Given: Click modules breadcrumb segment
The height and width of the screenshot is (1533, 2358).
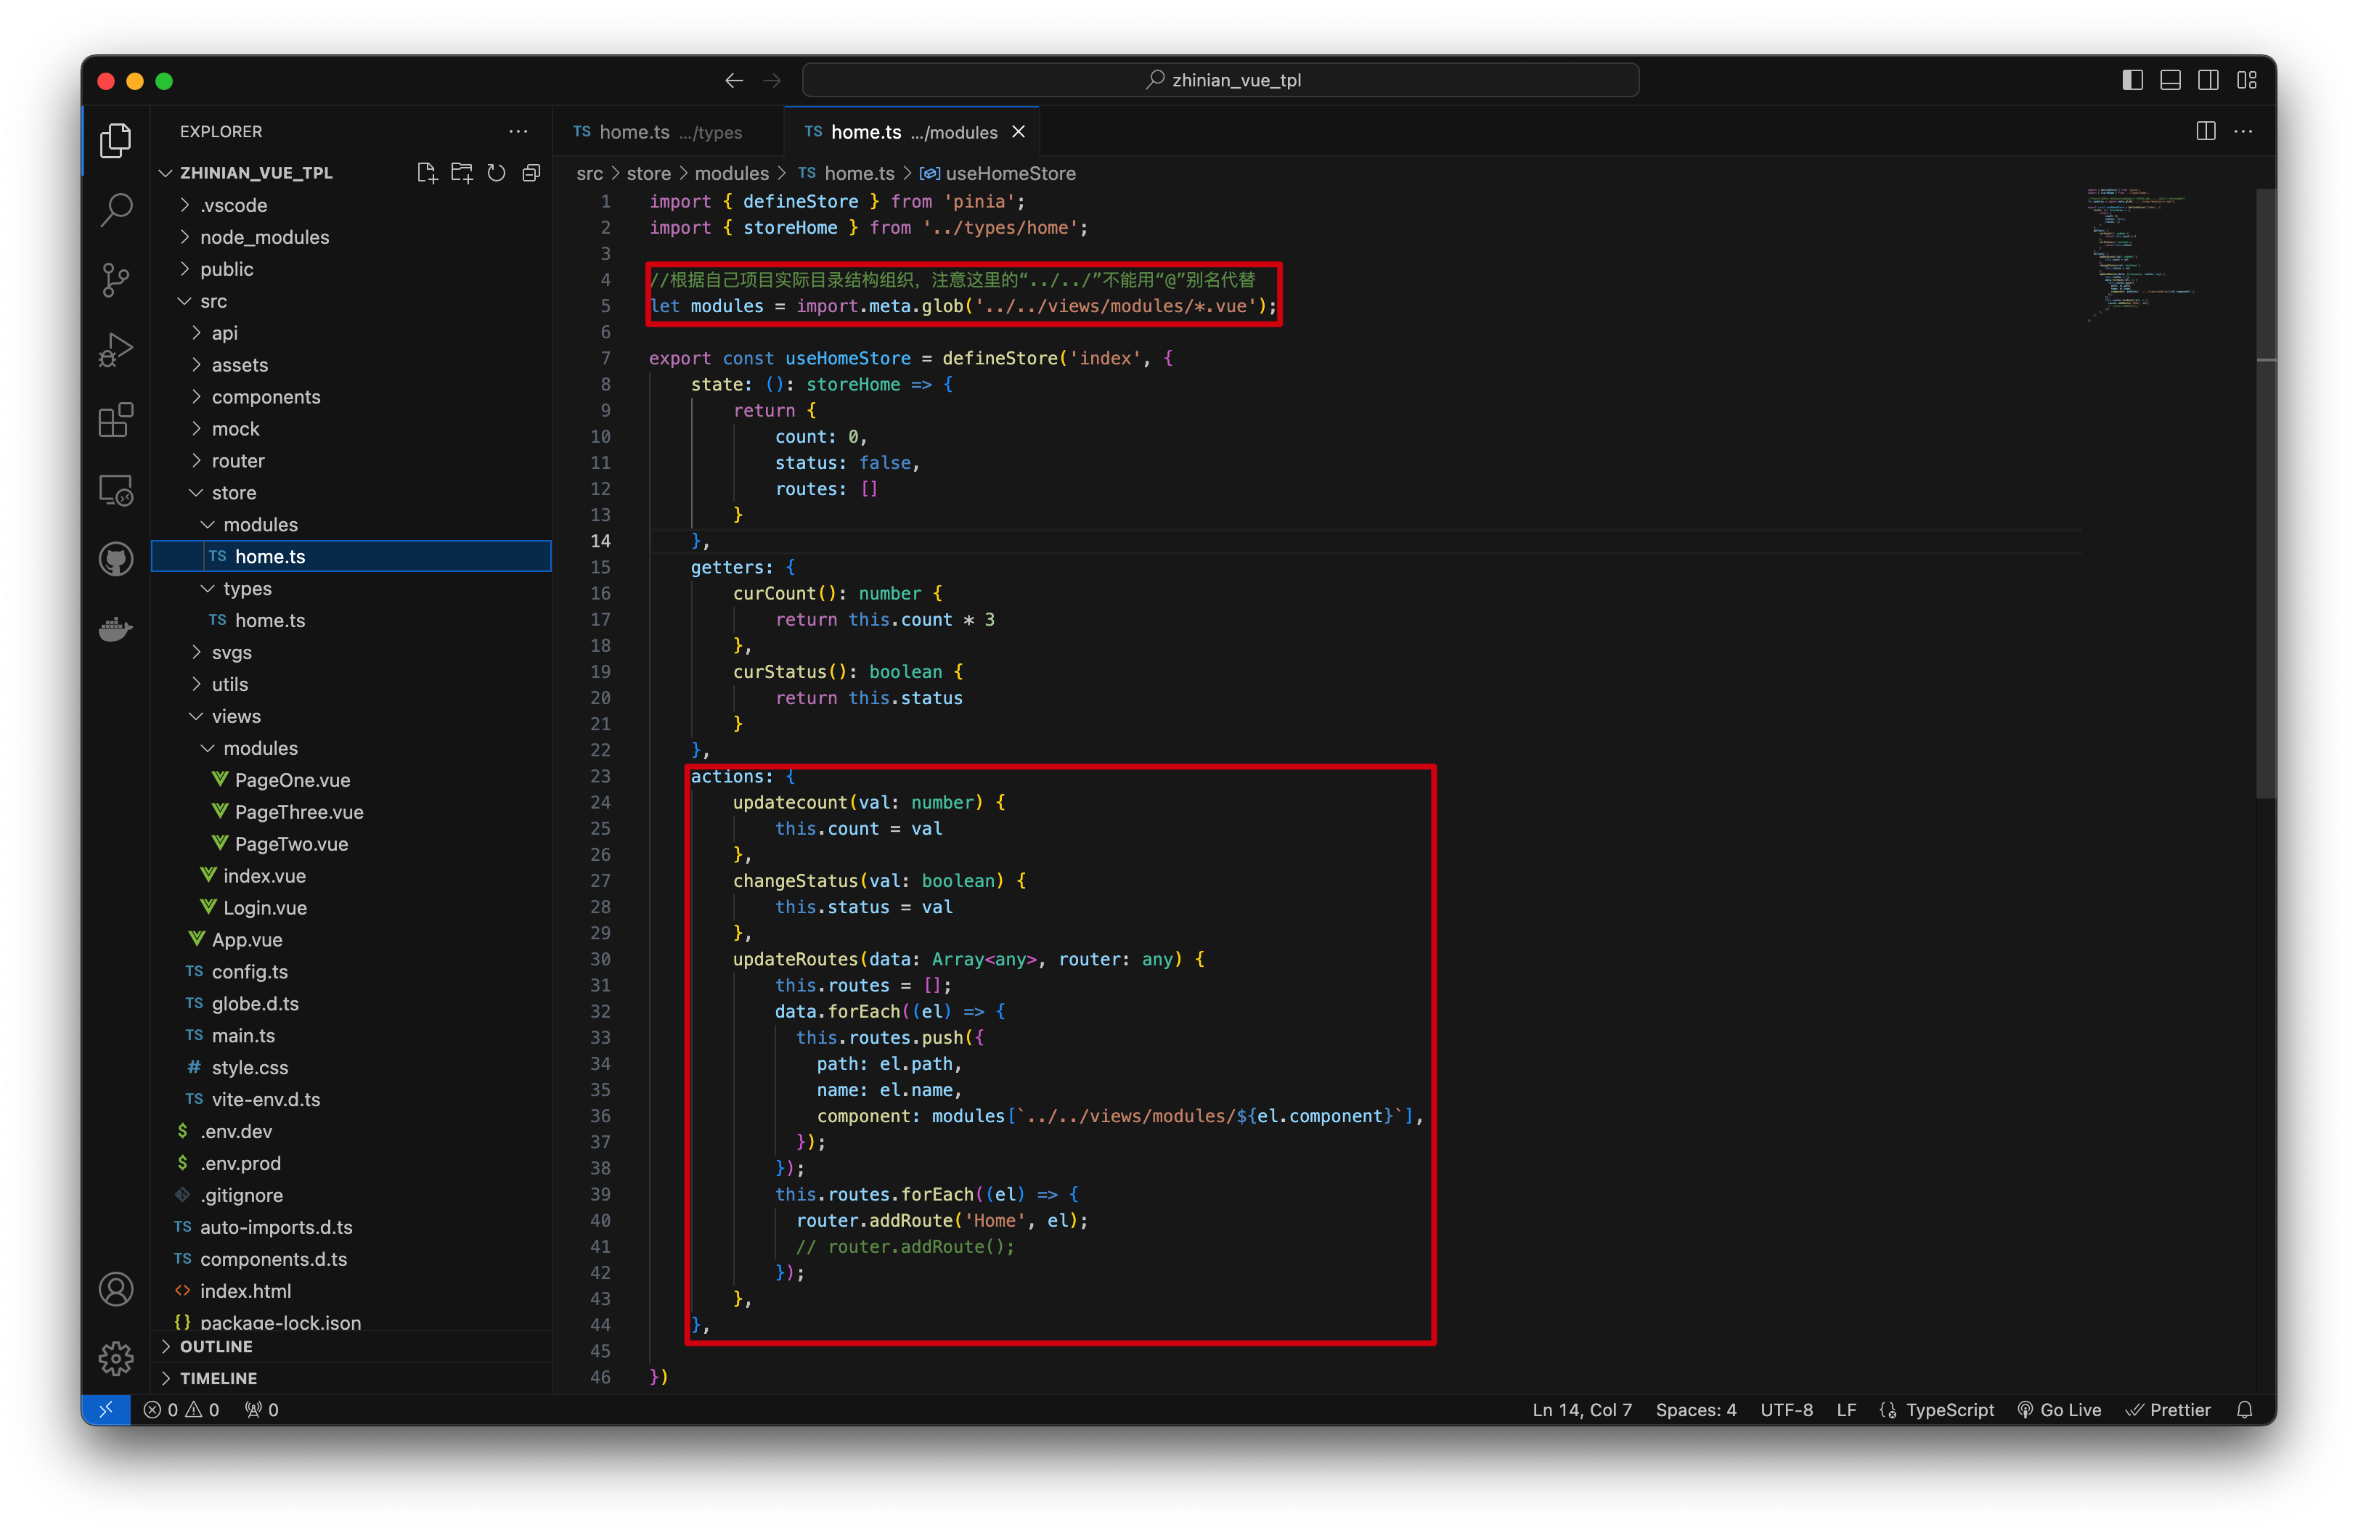Looking at the screenshot, I should coord(731,173).
